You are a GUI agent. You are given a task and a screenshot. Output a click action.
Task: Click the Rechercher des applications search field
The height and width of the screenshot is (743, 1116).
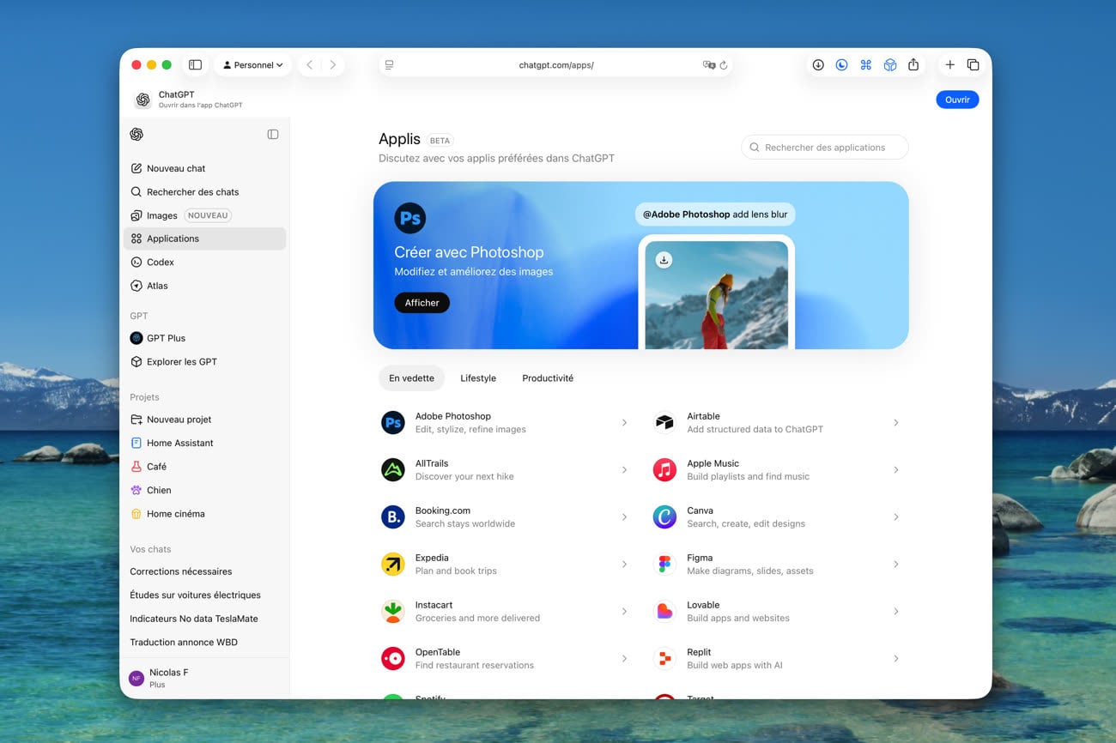[825, 148]
